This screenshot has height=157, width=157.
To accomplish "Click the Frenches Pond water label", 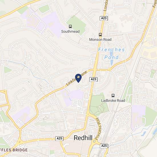I will (x=111, y=53).
